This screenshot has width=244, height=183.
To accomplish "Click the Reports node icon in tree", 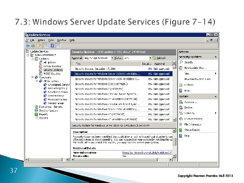I will (36, 114).
